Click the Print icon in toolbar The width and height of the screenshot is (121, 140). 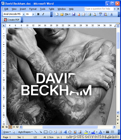click(90, 14)
